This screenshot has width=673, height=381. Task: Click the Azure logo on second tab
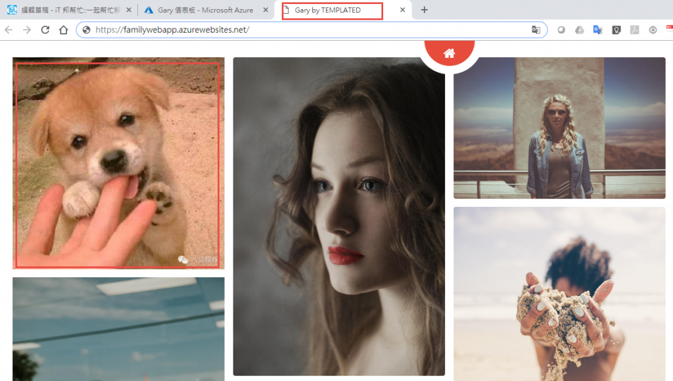coord(149,10)
